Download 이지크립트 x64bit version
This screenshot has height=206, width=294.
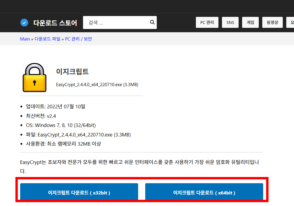(204, 191)
